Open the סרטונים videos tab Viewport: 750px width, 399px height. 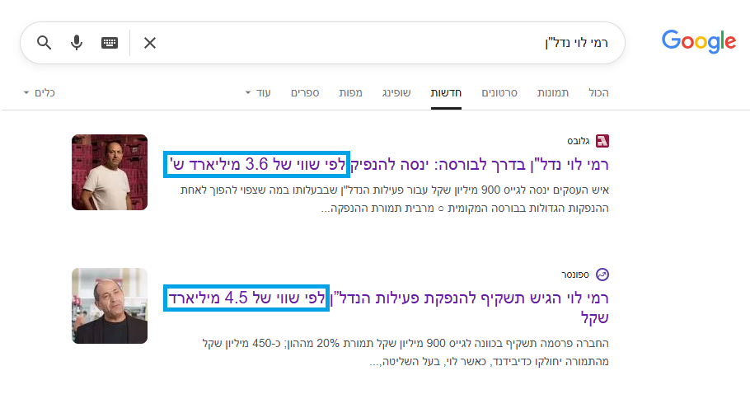point(499,93)
